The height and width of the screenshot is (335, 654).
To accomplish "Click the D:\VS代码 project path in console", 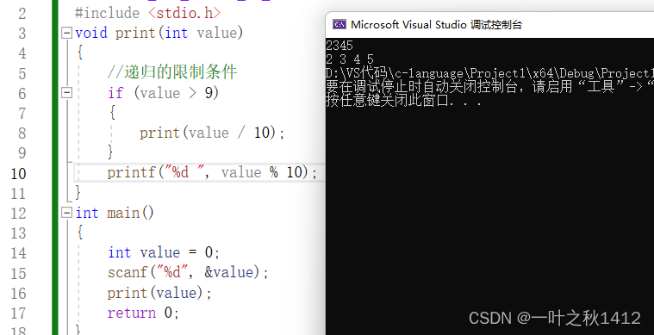I will (x=489, y=73).
